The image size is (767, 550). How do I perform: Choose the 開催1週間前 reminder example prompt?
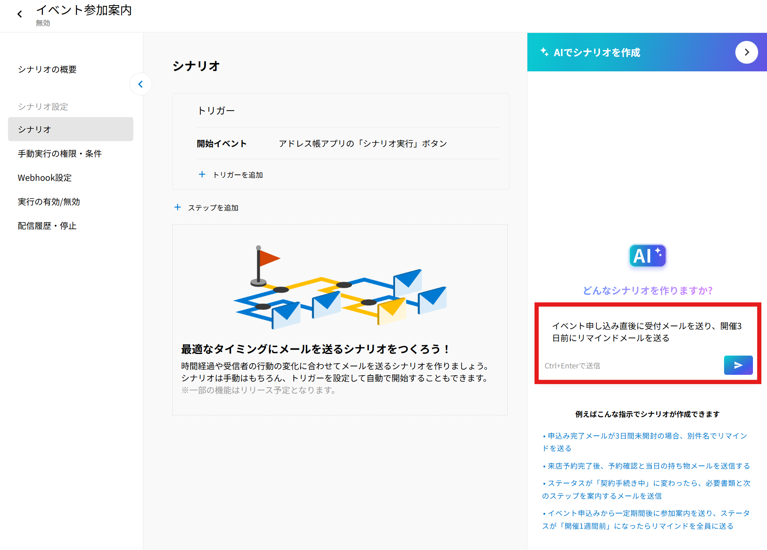pyautogui.click(x=646, y=520)
